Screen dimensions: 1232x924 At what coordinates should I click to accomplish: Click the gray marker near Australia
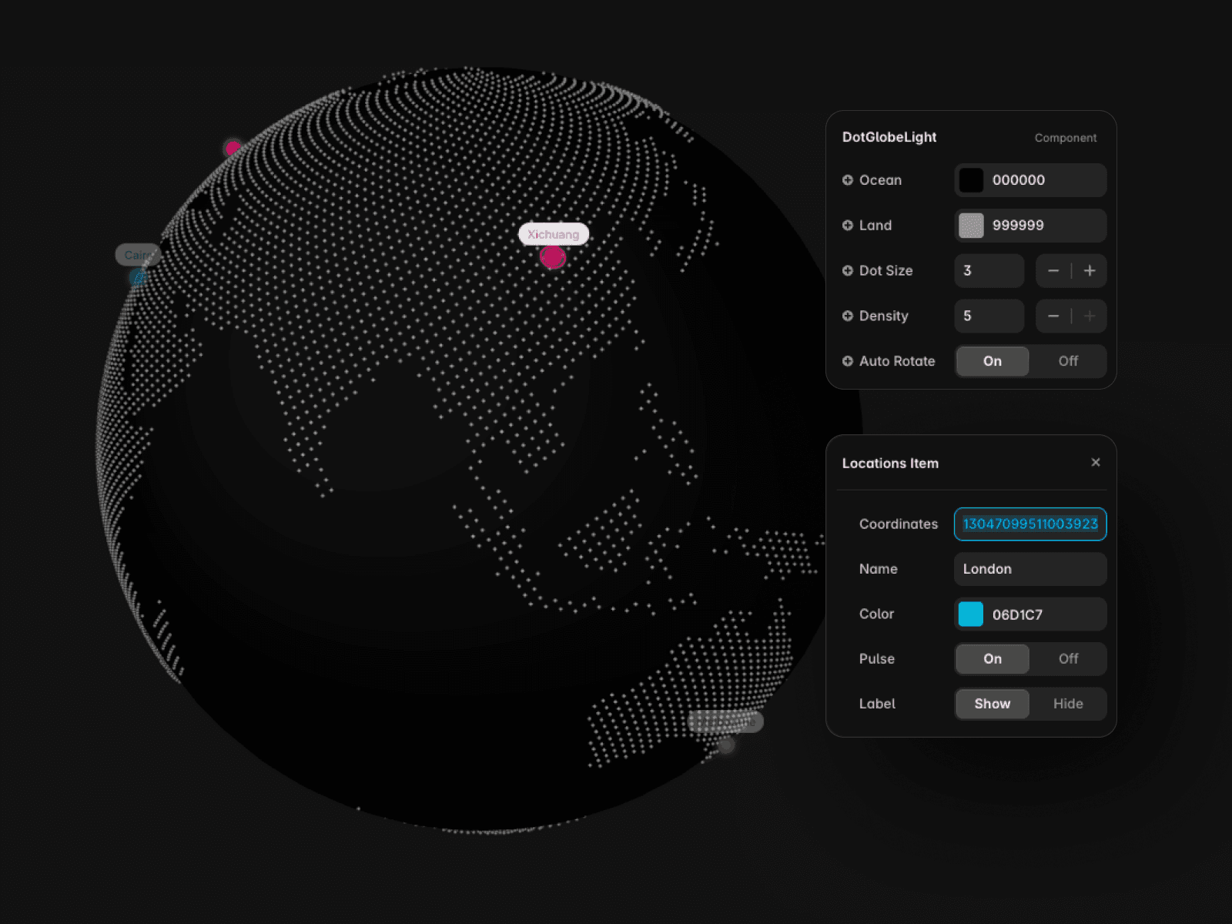[726, 745]
